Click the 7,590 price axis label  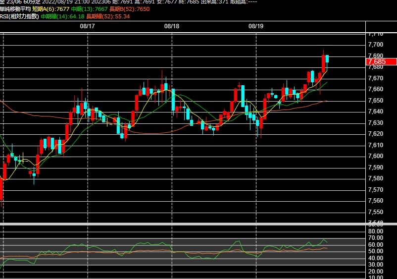[x=376, y=167]
